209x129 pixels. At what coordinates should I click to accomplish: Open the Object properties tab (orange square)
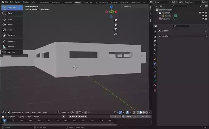[155, 59]
